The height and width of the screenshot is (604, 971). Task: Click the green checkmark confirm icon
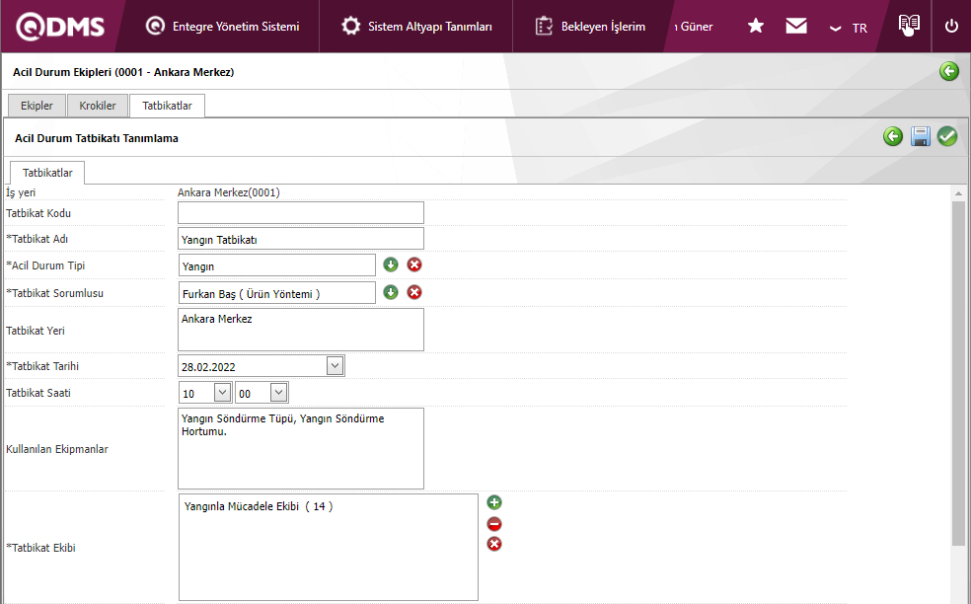tap(947, 136)
